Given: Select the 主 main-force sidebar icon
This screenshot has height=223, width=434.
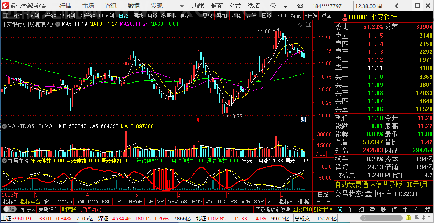Looking at the screenshot, I should pos(405,209).
